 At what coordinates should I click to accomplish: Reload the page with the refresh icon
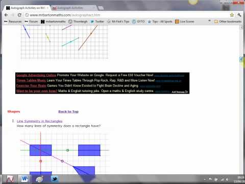click(19, 15)
